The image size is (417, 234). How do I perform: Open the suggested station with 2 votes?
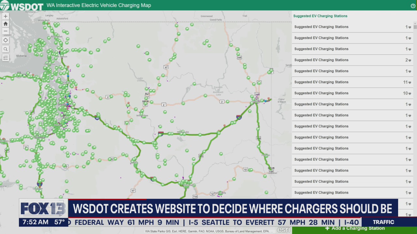[x=321, y=60]
